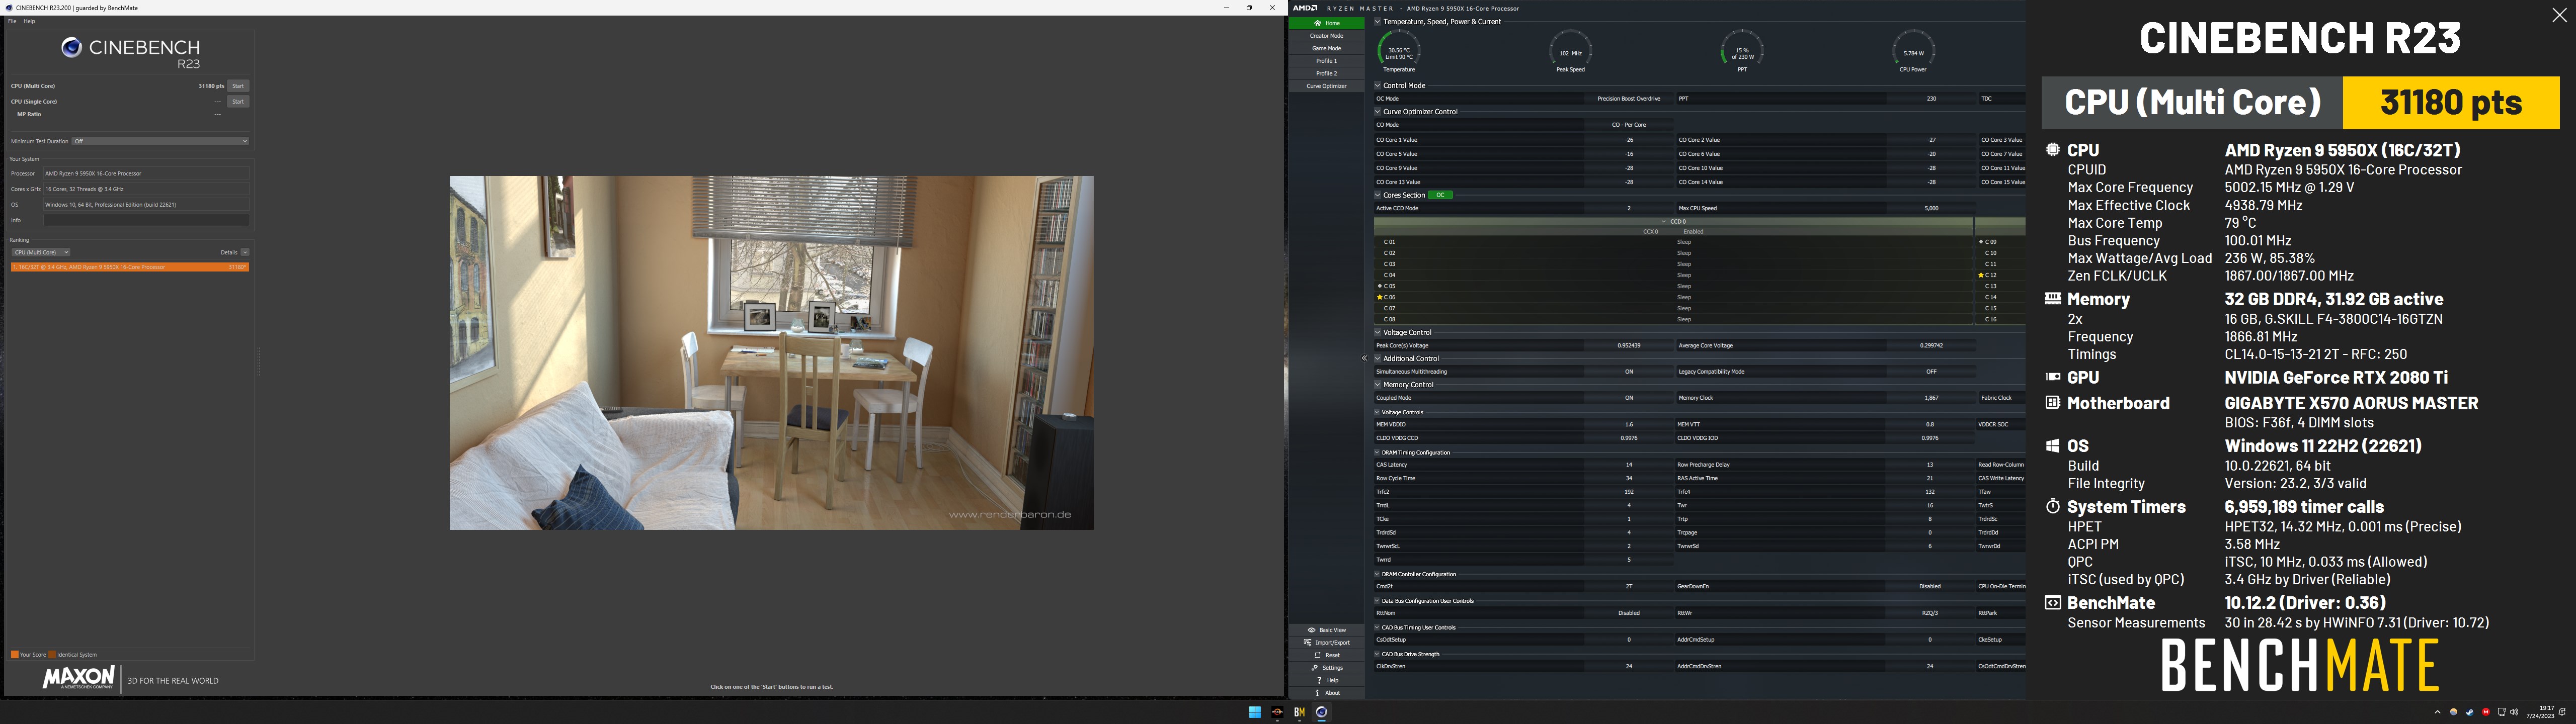Open Minimum Test Duration dropdown
Screen dimensions: 2576x724
(160, 141)
